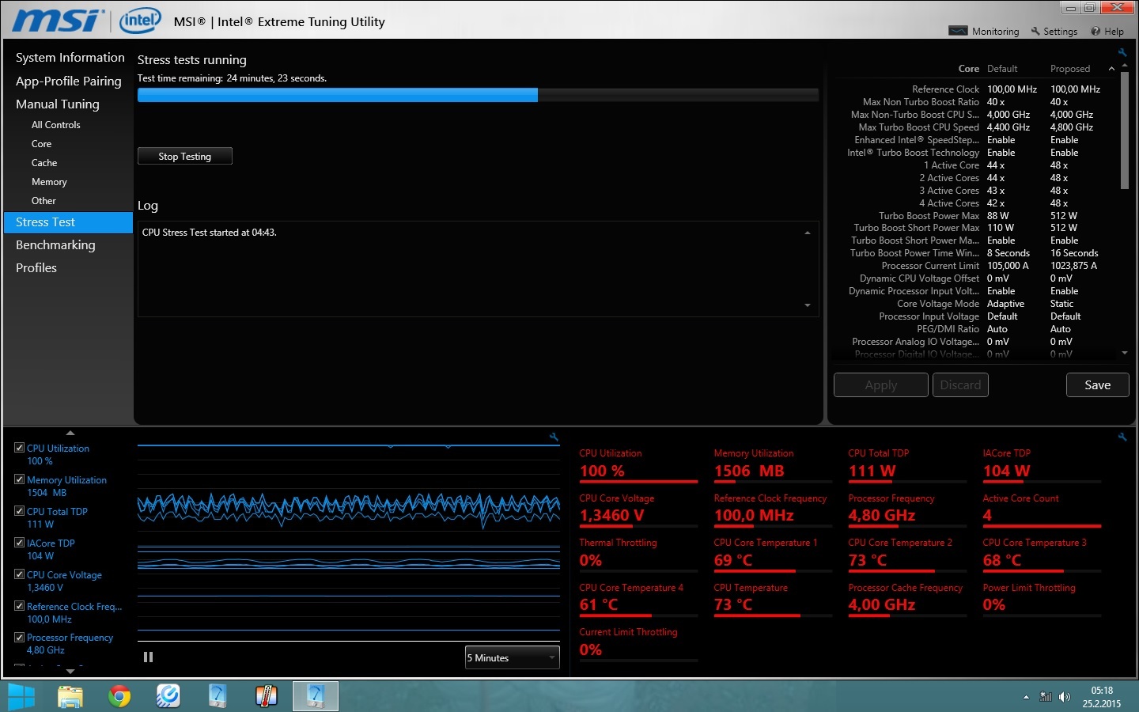Viewport: 1139px width, 712px height.
Task: Open active Extreme Tuning Utility taskbar button
Action: click(315, 696)
